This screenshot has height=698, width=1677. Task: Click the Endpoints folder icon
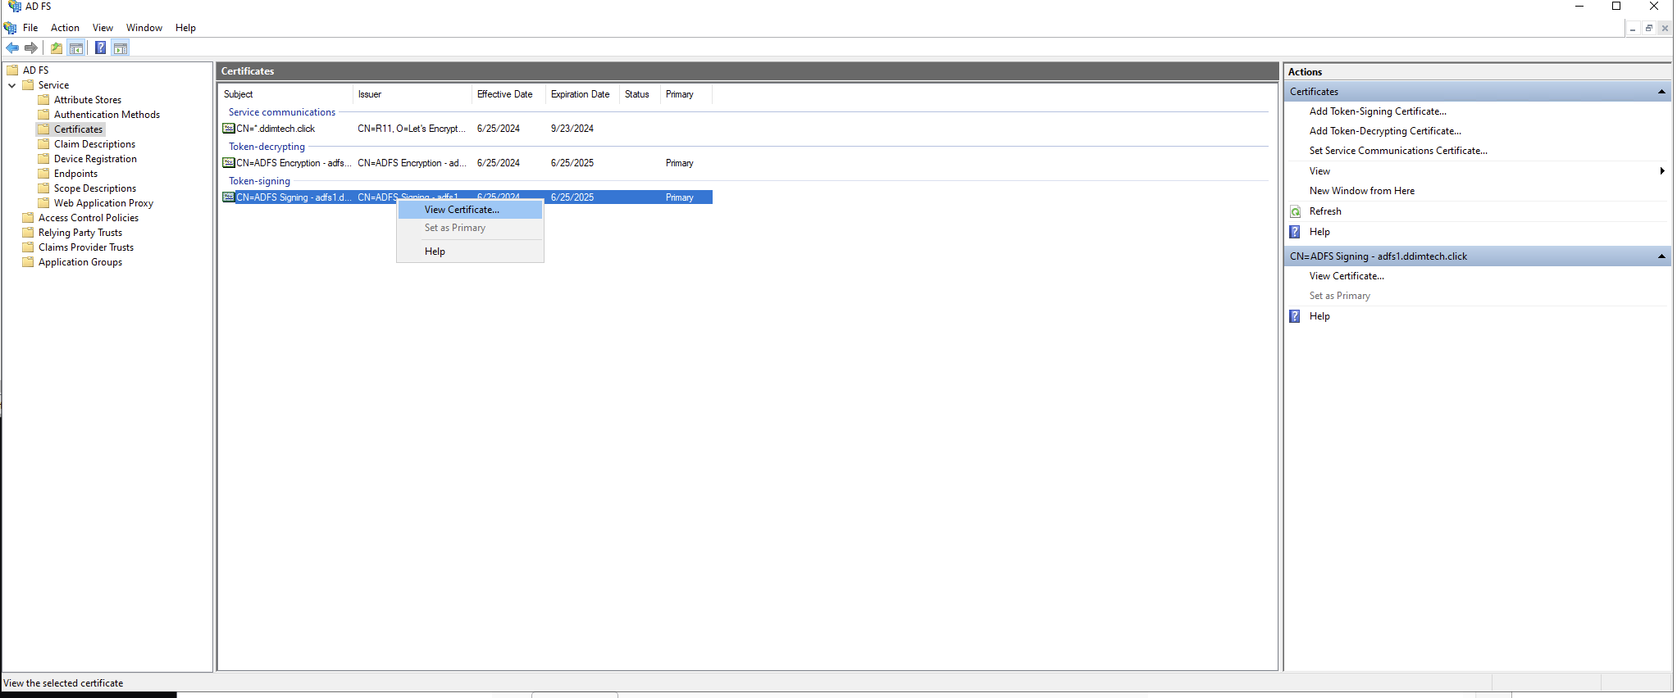[43, 174]
